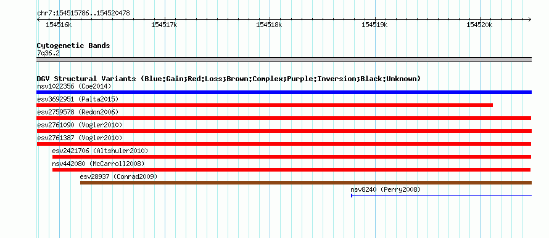The height and width of the screenshot is (238, 549).
Task: Click the red esv3692951 loss bar
Action: [265, 105]
